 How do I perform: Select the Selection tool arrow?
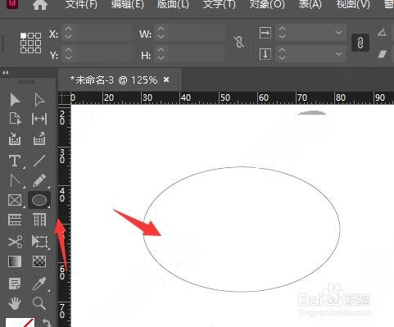point(15,99)
